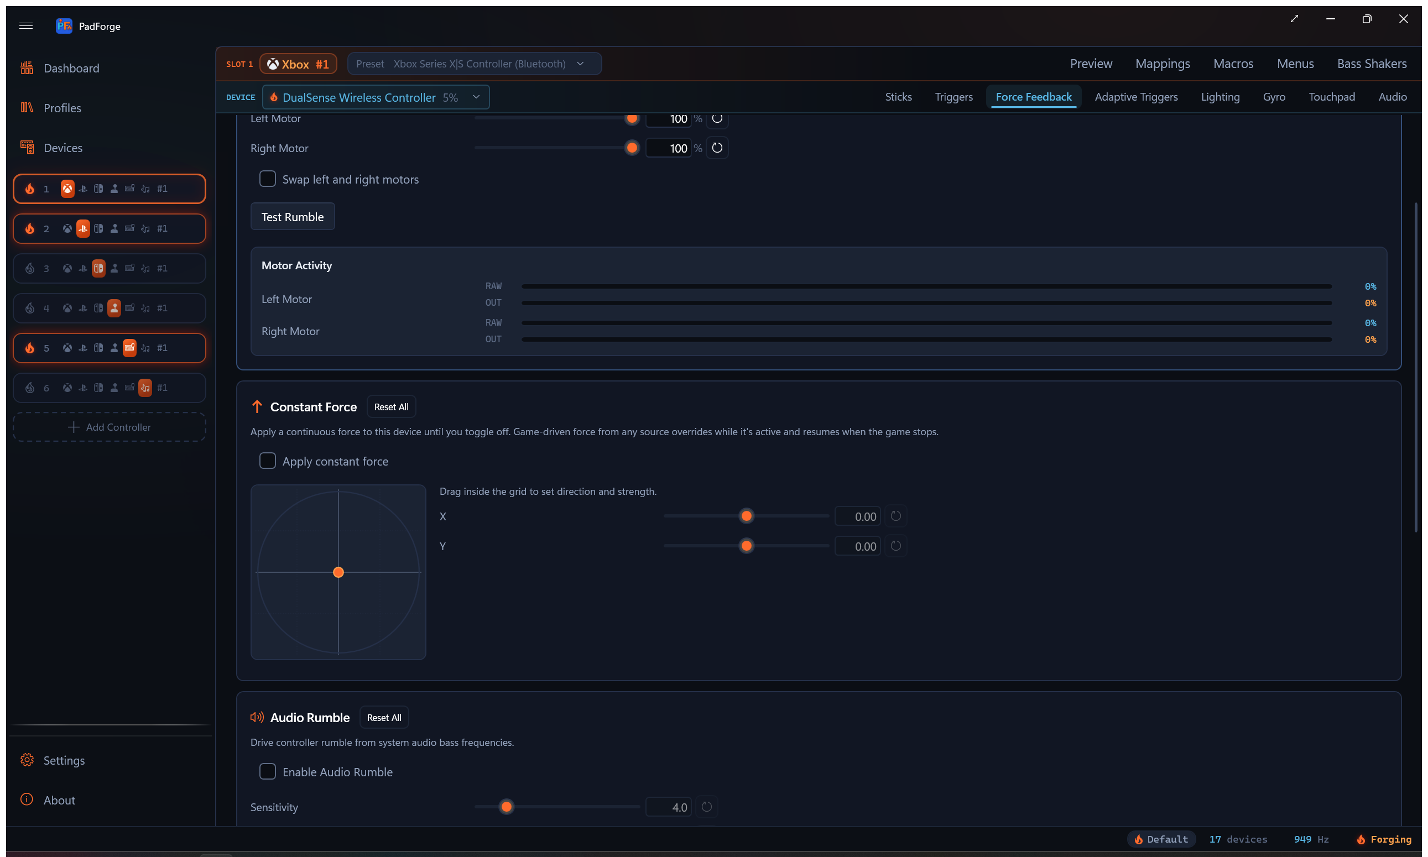Click the Devices sidebar icon

27,148
